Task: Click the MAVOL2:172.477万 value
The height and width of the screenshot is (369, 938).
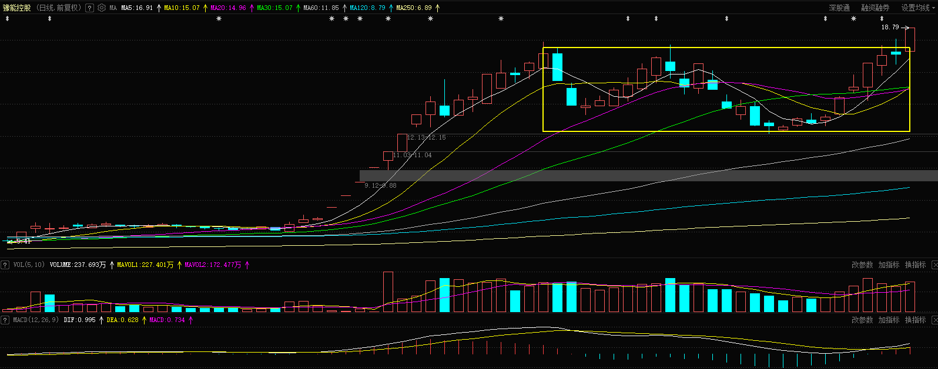Action: [x=213, y=265]
